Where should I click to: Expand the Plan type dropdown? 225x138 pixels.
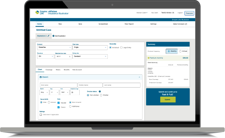click(90, 48)
